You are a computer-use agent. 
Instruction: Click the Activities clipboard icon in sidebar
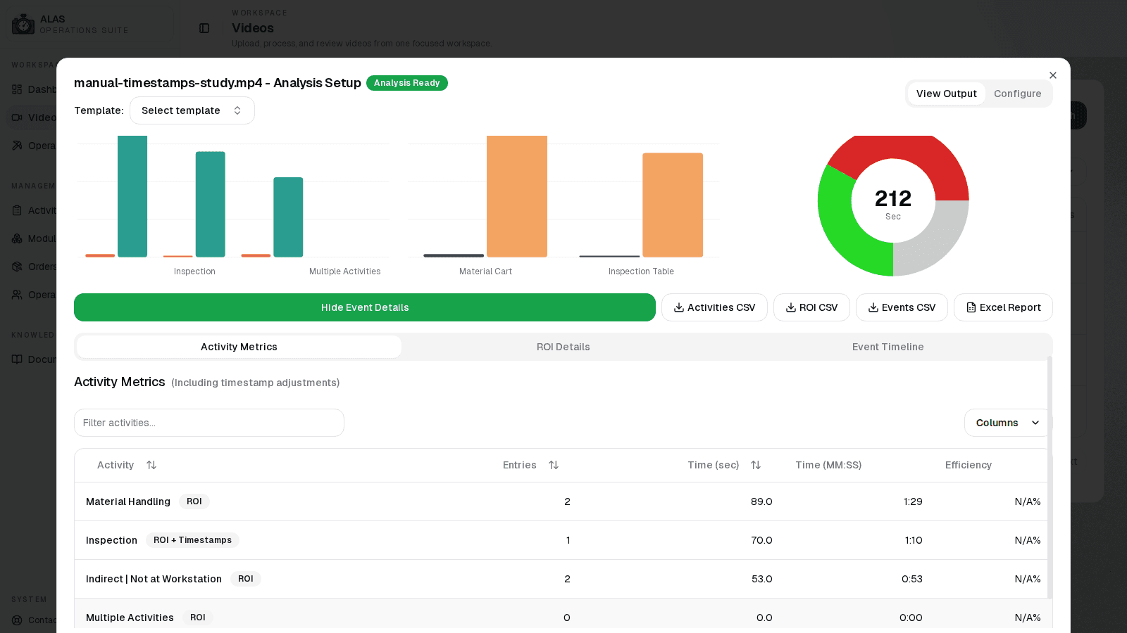click(x=17, y=210)
